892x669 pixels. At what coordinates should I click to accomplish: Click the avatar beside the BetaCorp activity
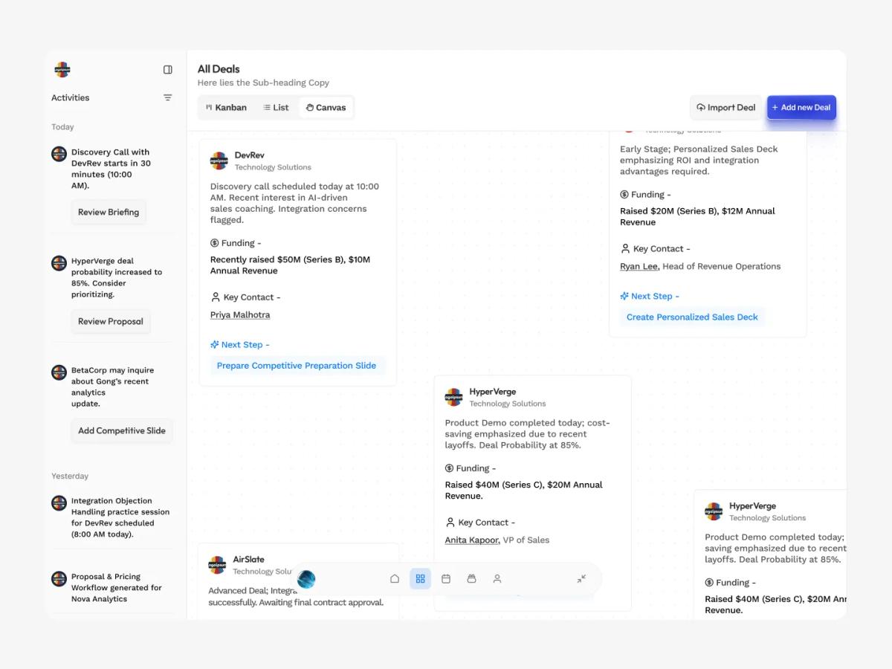click(59, 372)
